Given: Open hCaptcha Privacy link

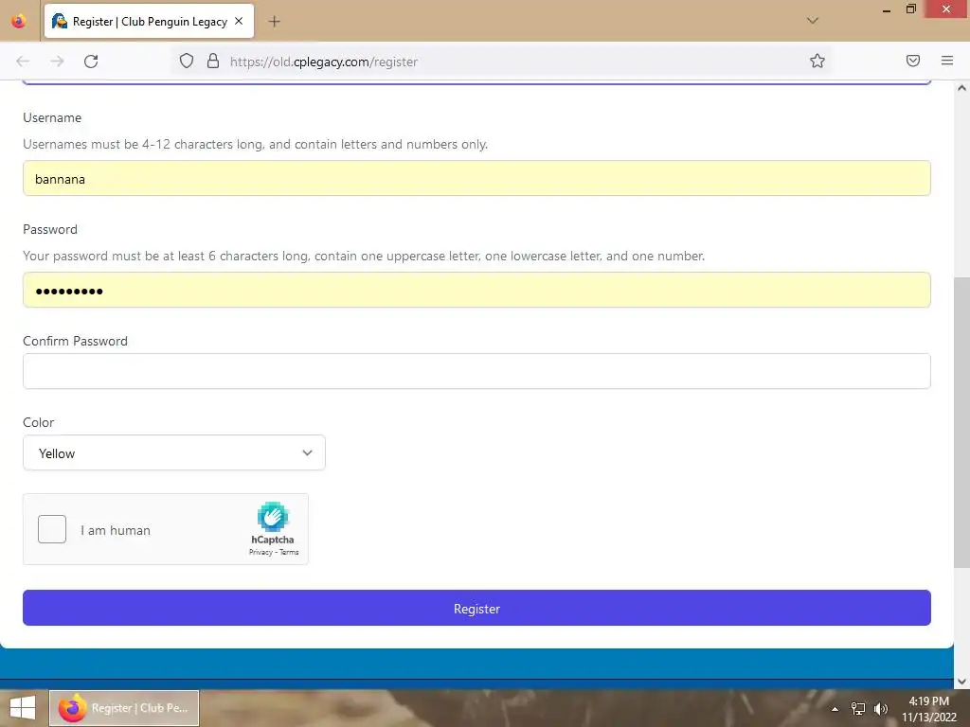Looking at the screenshot, I should (260, 552).
